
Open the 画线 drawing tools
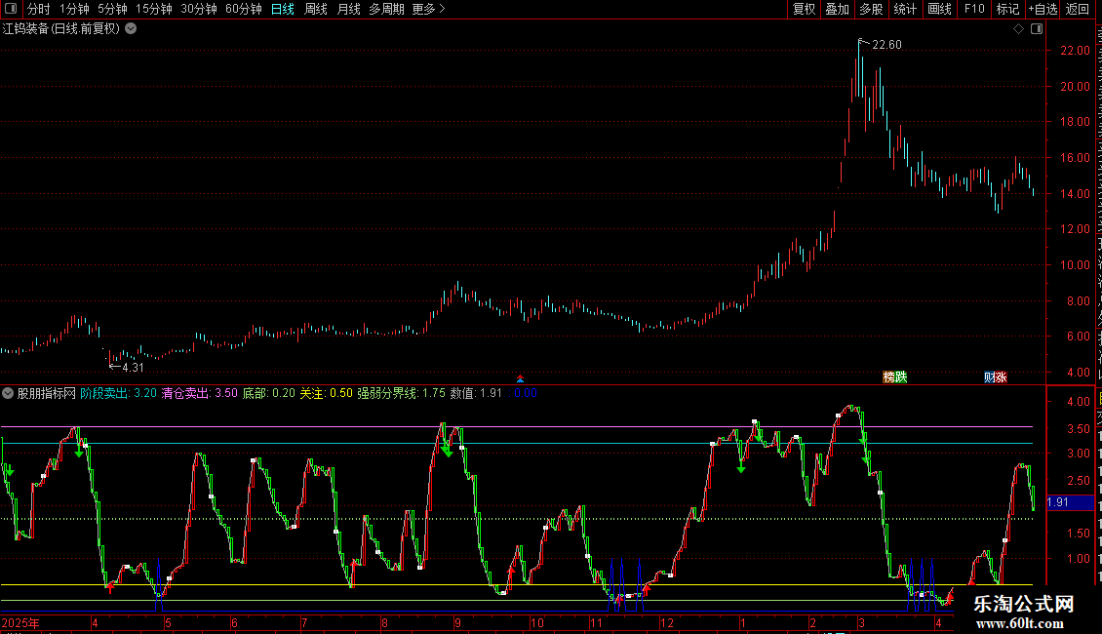pos(940,9)
